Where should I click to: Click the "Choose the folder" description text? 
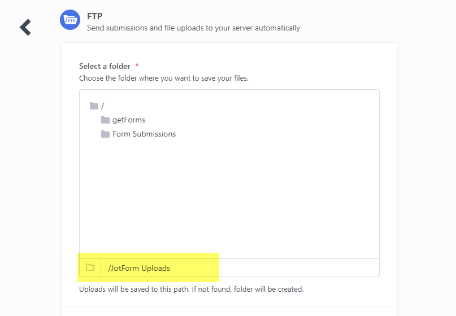163,78
